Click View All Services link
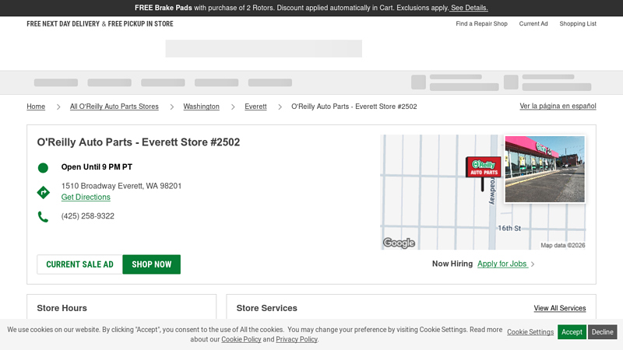 point(559,309)
